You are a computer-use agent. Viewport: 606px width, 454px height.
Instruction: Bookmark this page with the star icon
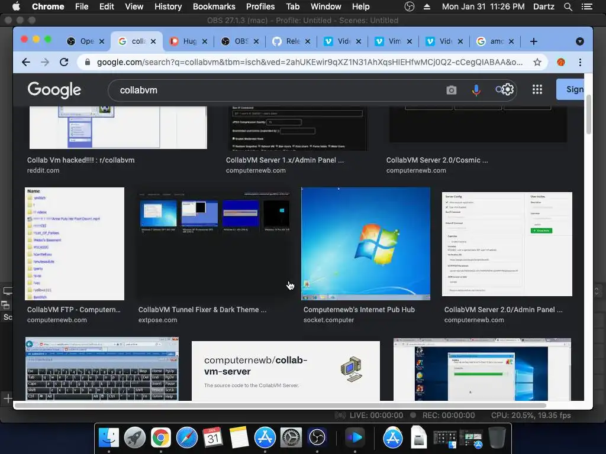(537, 62)
